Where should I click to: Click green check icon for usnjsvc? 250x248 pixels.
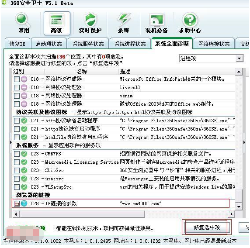click(24, 179)
